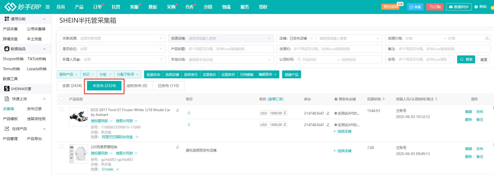Viewport: 494px width, 175px height.
Task: Click the 预发布店铺 help icon
Action: (336, 99)
